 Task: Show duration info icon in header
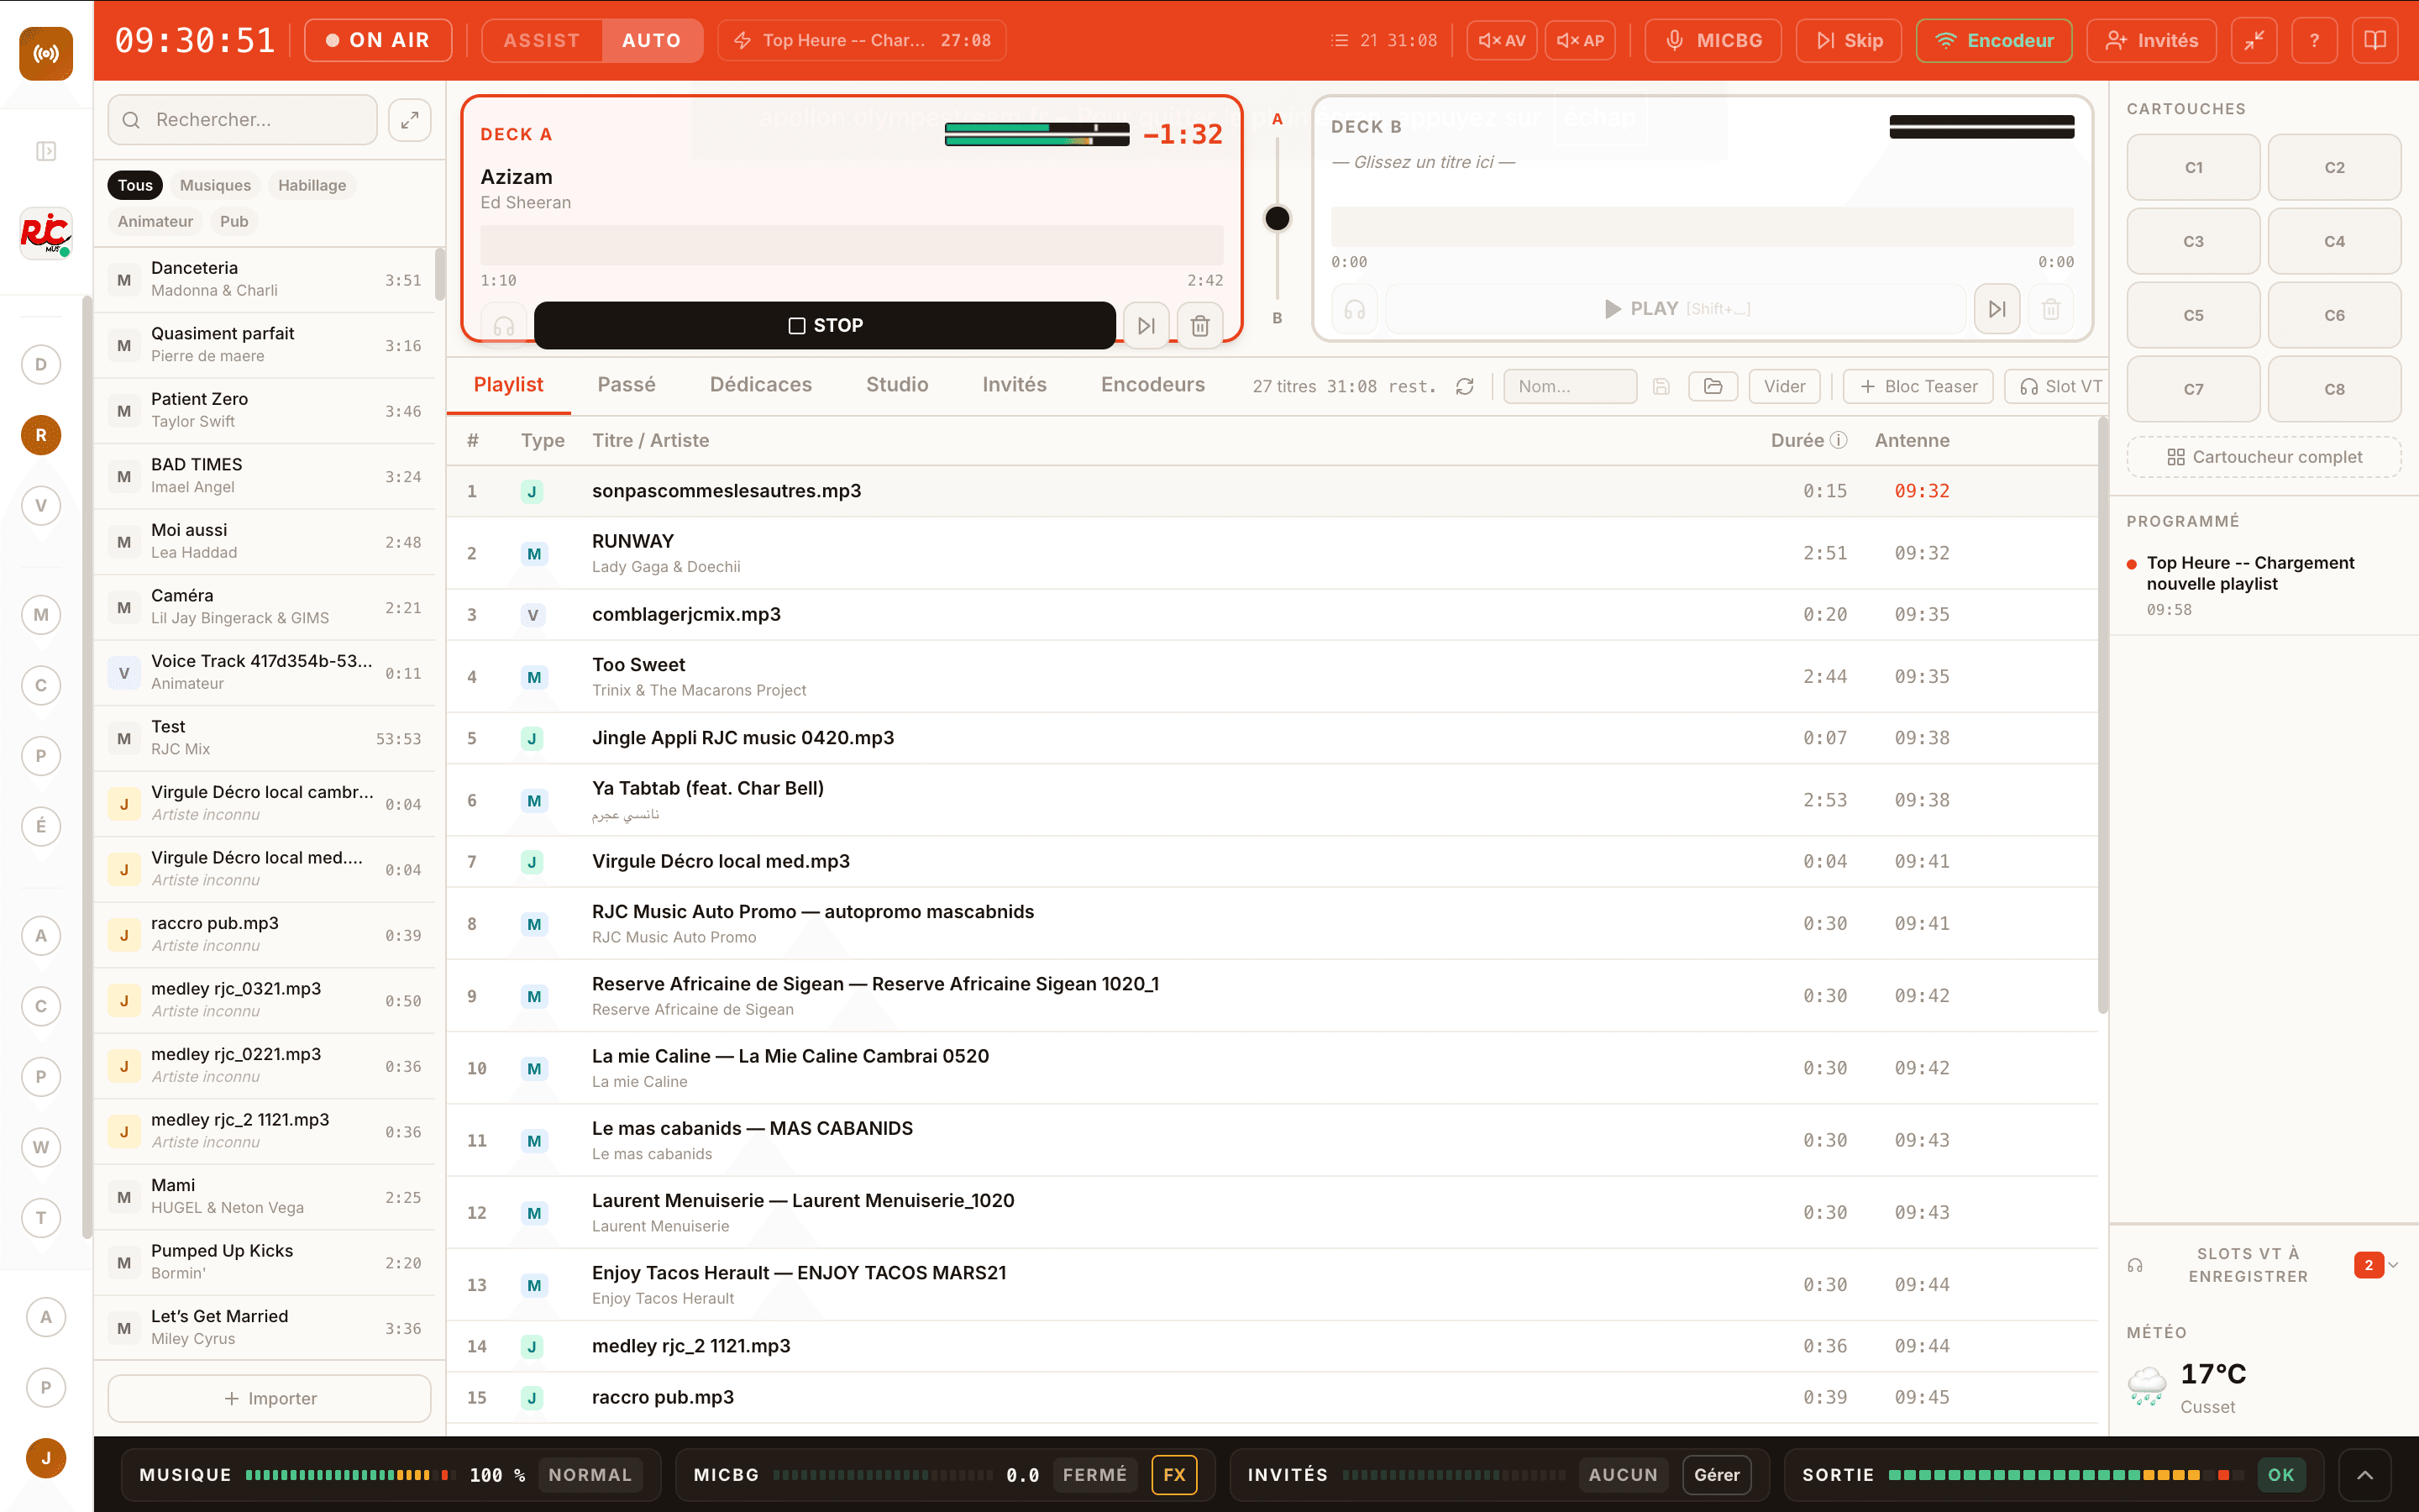(1839, 440)
